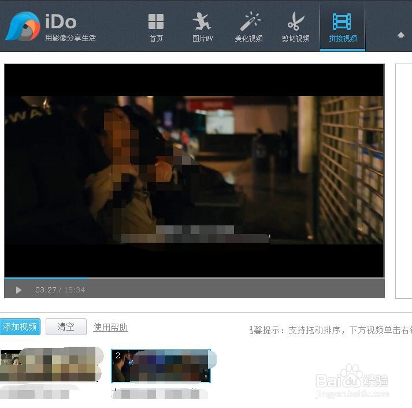
Task: Open the 使用帮助 link
Action: click(110, 327)
